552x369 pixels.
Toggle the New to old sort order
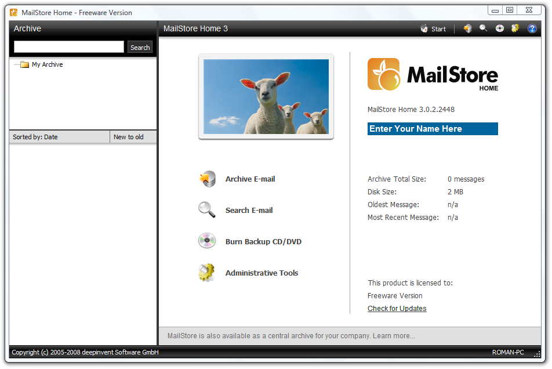[x=133, y=137]
